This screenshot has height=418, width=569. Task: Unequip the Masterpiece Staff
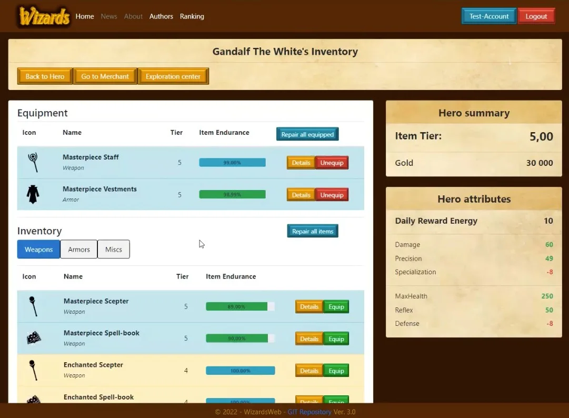pos(332,163)
